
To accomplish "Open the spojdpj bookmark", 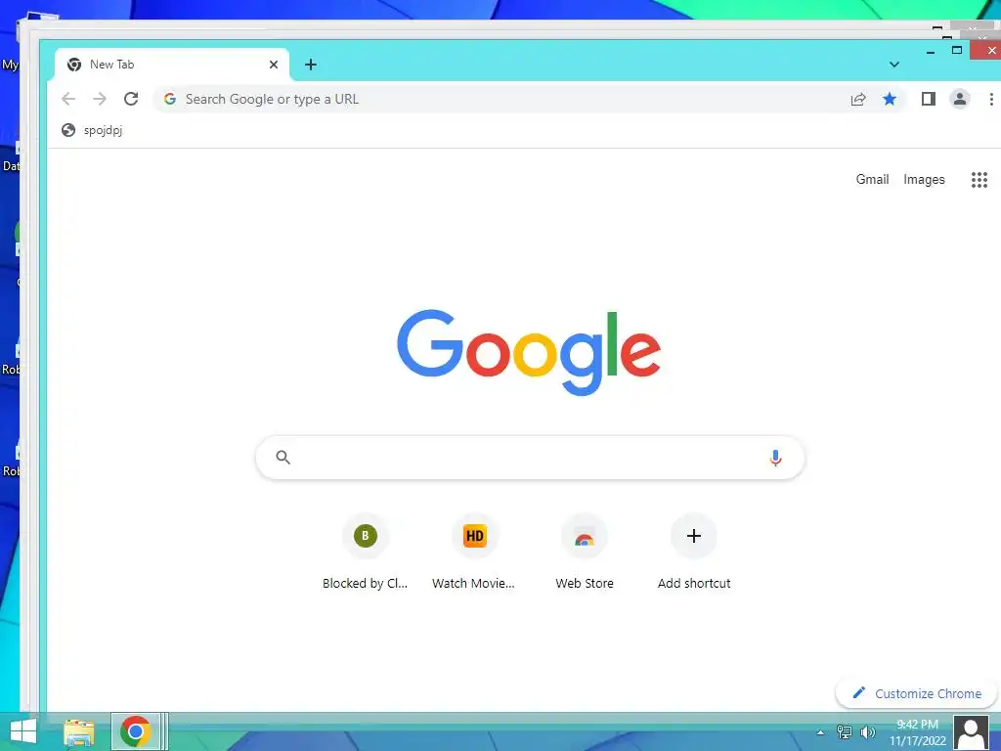I will [x=92, y=130].
